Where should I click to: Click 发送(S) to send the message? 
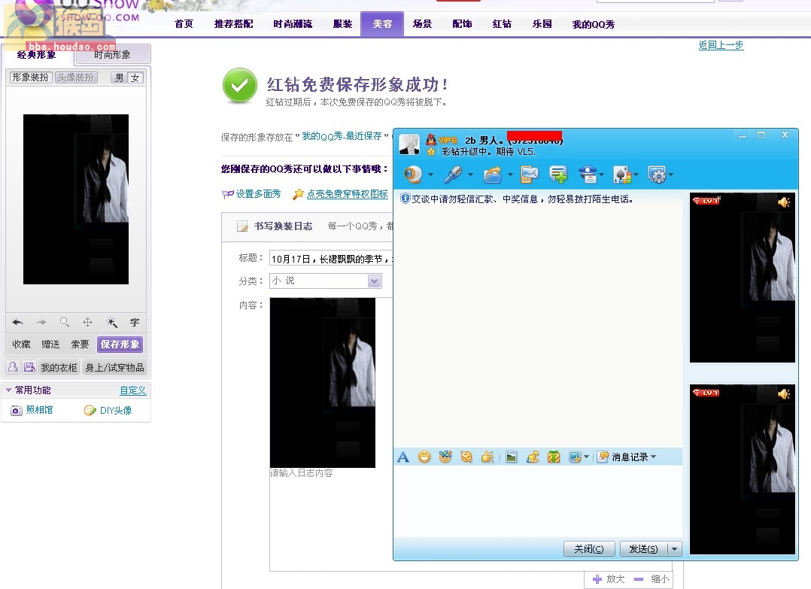point(643,548)
